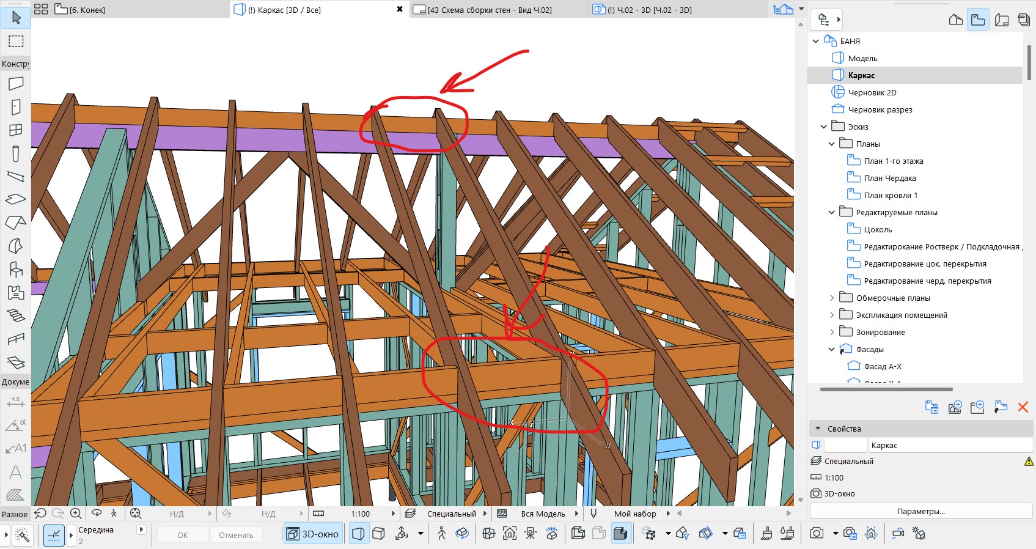Toggle the guide line snap button
The height and width of the screenshot is (549, 1036).
pos(54,536)
